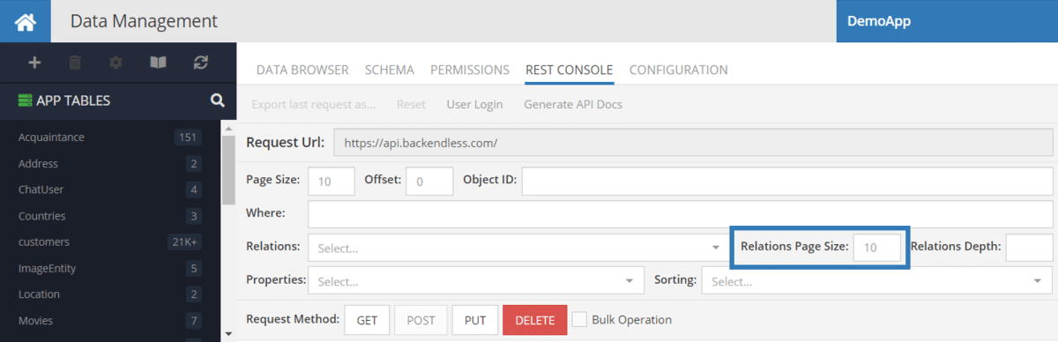Enable the Bulk Operation checkbox
This screenshot has height=342, width=1058.
[579, 319]
